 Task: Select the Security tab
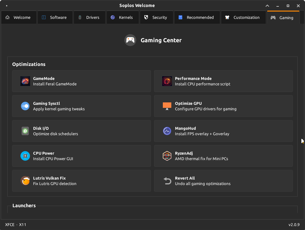pos(156,17)
